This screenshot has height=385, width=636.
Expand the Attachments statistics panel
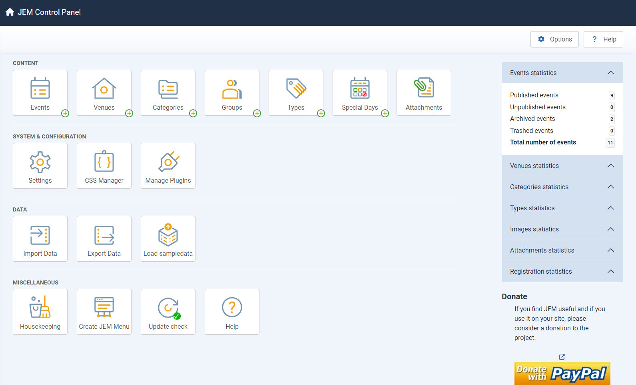tap(562, 250)
